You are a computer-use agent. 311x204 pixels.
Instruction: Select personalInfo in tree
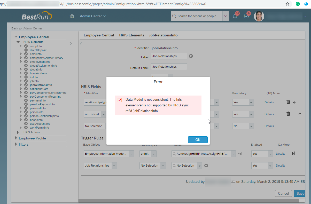click(38, 108)
